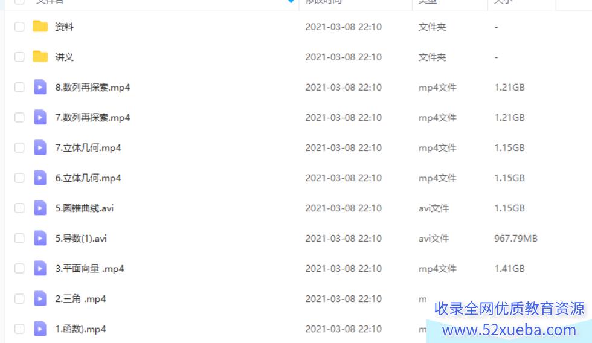Click the blue sort arrow in header
Viewport: 592px width, 343px height.
[x=291, y=1]
